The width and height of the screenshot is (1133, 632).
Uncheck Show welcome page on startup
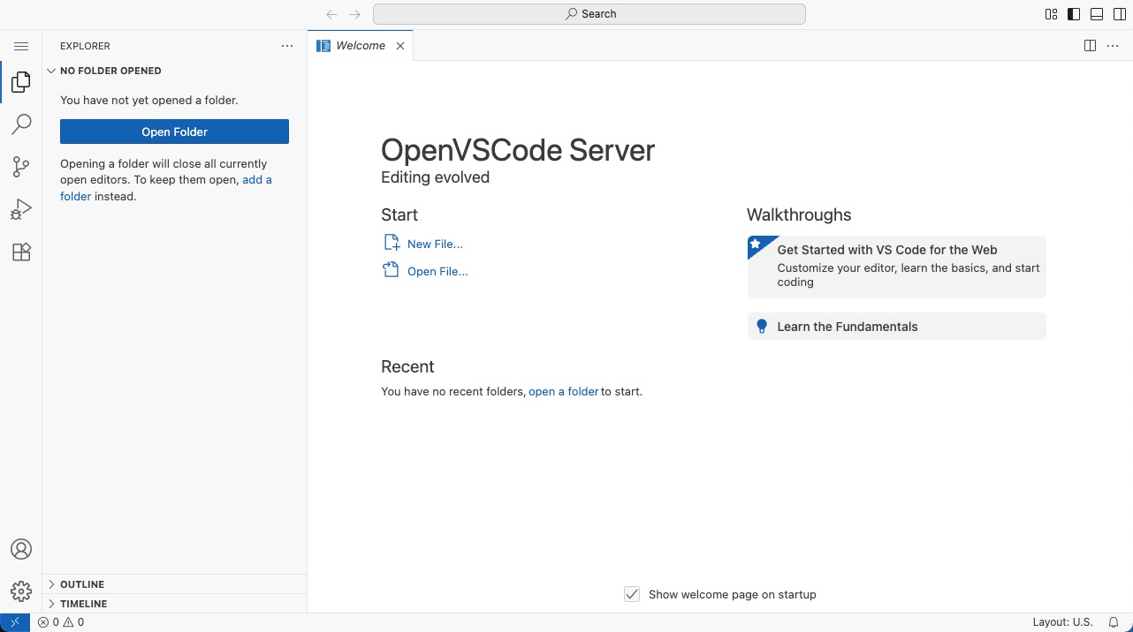[632, 594]
